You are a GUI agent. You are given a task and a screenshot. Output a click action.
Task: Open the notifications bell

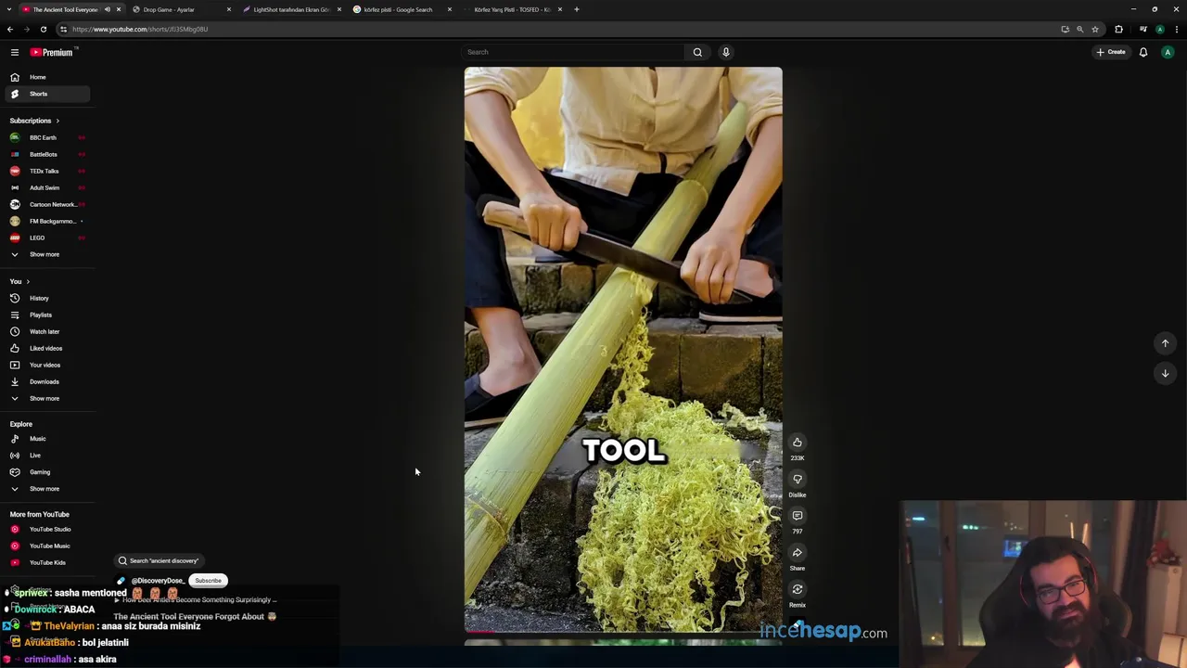pos(1143,52)
